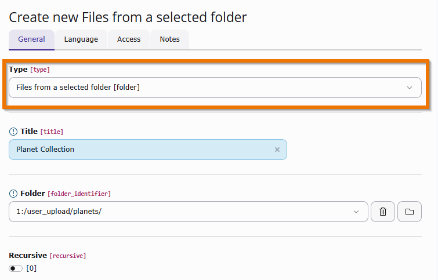Open the Language tab
Image resolution: width=438 pixels, height=280 pixels.
[81, 39]
